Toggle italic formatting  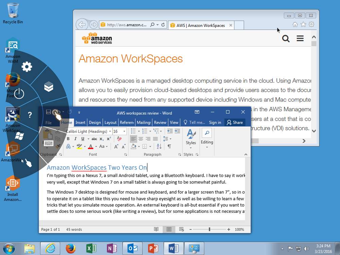(75, 139)
